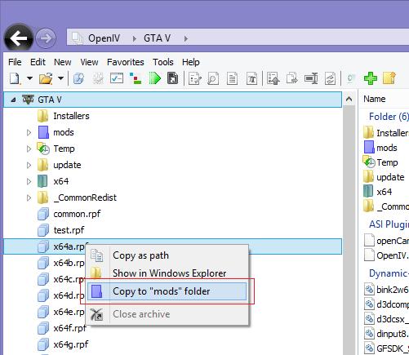Open the File menu
Image resolution: width=409 pixels, height=355 pixels.
tap(15, 62)
